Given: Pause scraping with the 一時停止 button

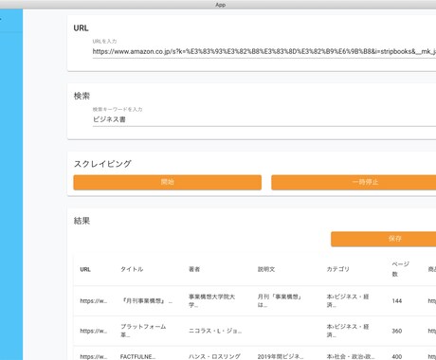Looking at the screenshot, I should coord(354,182).
